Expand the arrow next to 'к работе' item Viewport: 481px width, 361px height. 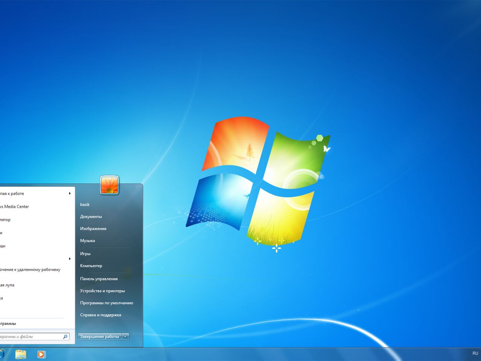click(70, 194)
